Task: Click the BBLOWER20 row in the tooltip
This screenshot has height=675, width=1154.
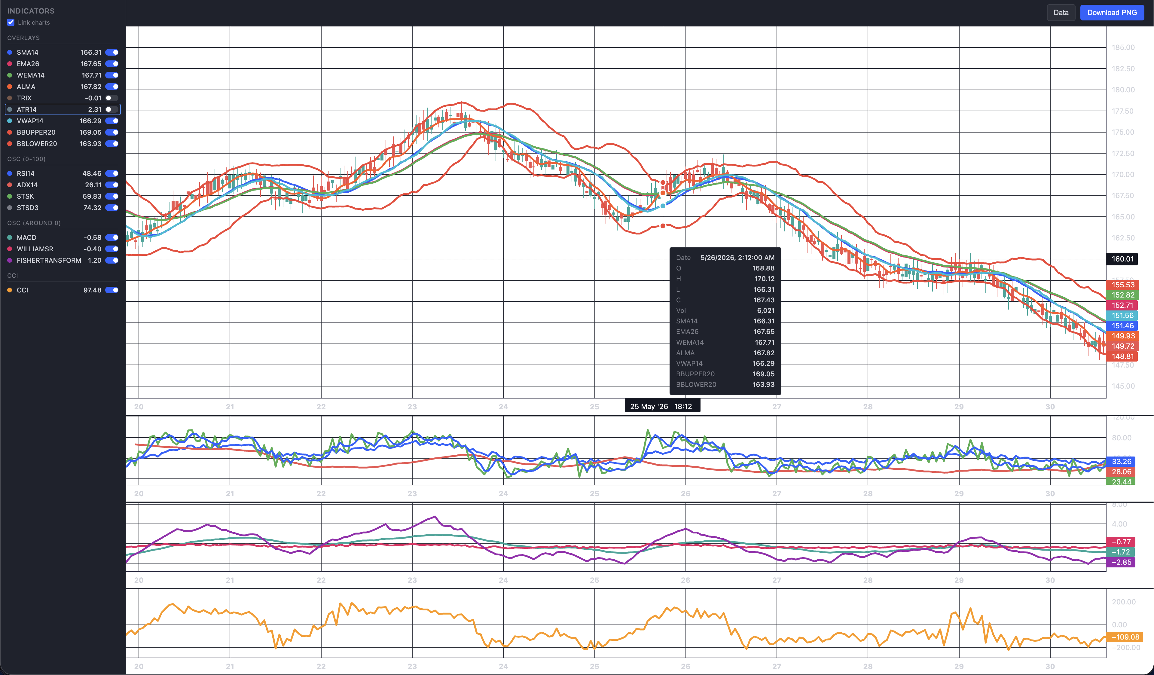Action: tap(725, 385)
